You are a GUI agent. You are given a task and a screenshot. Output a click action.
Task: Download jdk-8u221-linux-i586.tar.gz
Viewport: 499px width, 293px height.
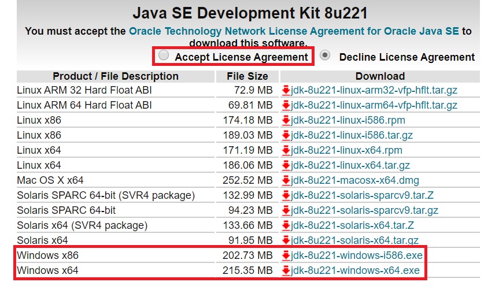[352, 135]
